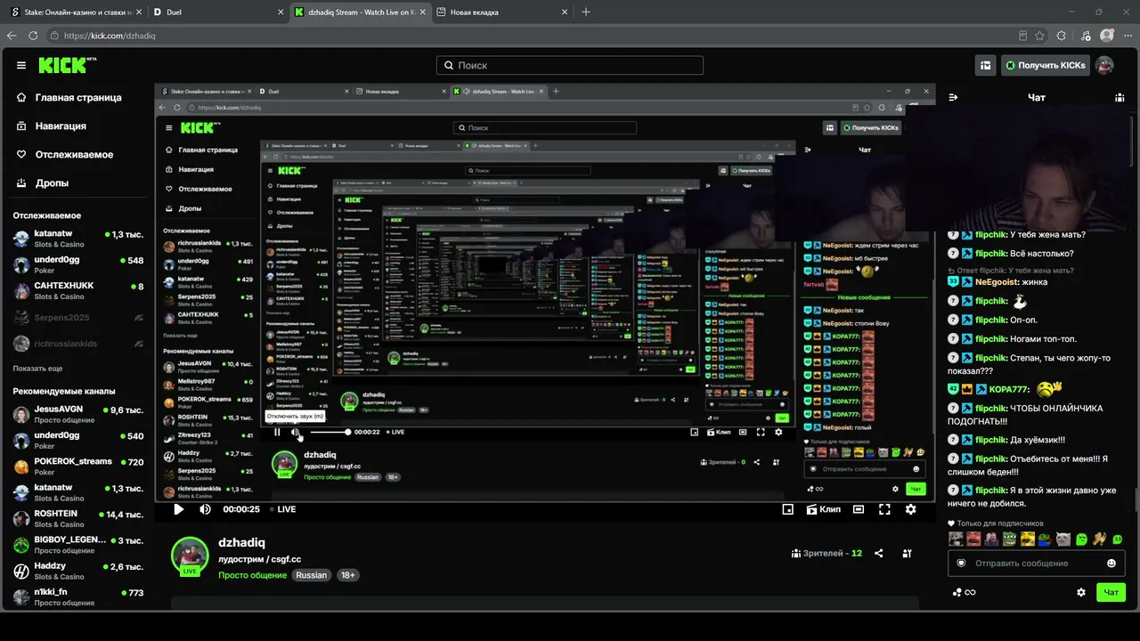Open recommended channel BIGBOY_LEGEN…

[x=78, y=545]
